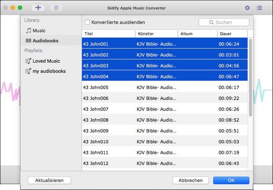Select the row 43 John002
The height and width of the screenshot is (190, 273).
(165, 55)
